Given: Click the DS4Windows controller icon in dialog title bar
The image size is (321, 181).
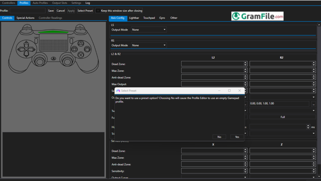Looking at the screenshot, I should click(x=118, y=90).
